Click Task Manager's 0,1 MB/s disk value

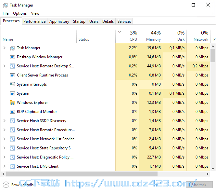coord(177,48)
